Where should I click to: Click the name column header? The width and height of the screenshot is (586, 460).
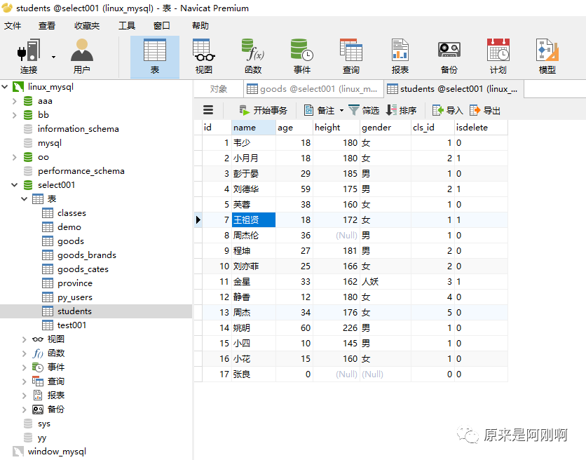(253, 128)
